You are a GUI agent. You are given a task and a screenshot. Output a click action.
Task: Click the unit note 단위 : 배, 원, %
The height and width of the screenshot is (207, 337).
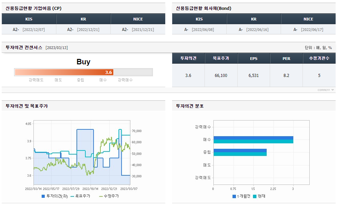pyautogui.click(x=318, y=48)
